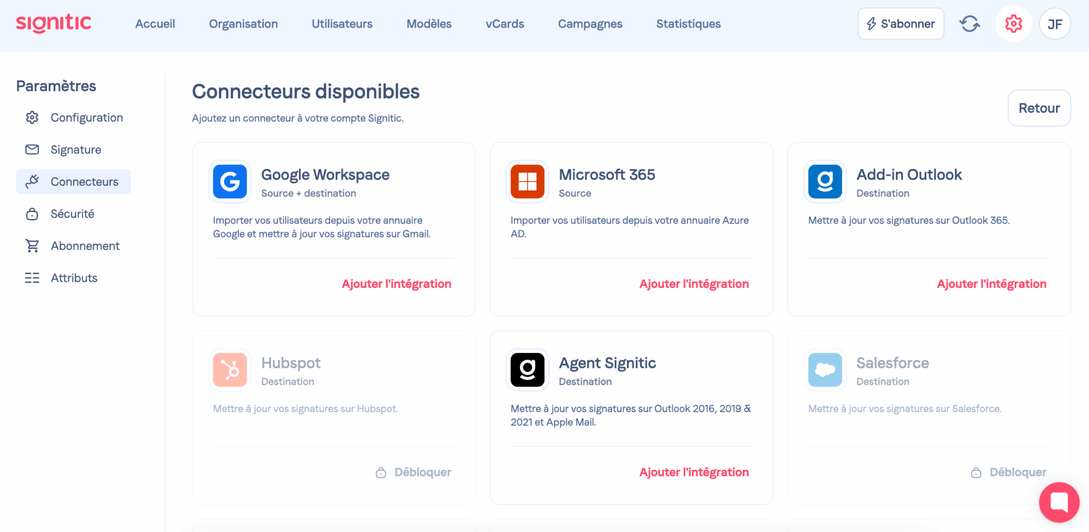Click the S'abonner button

click(900, 24)
